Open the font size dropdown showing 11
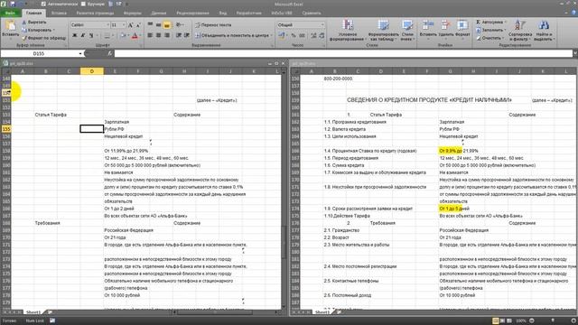The image size is (578, 325). [124, 25]
